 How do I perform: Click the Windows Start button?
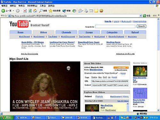click(7, 118)
